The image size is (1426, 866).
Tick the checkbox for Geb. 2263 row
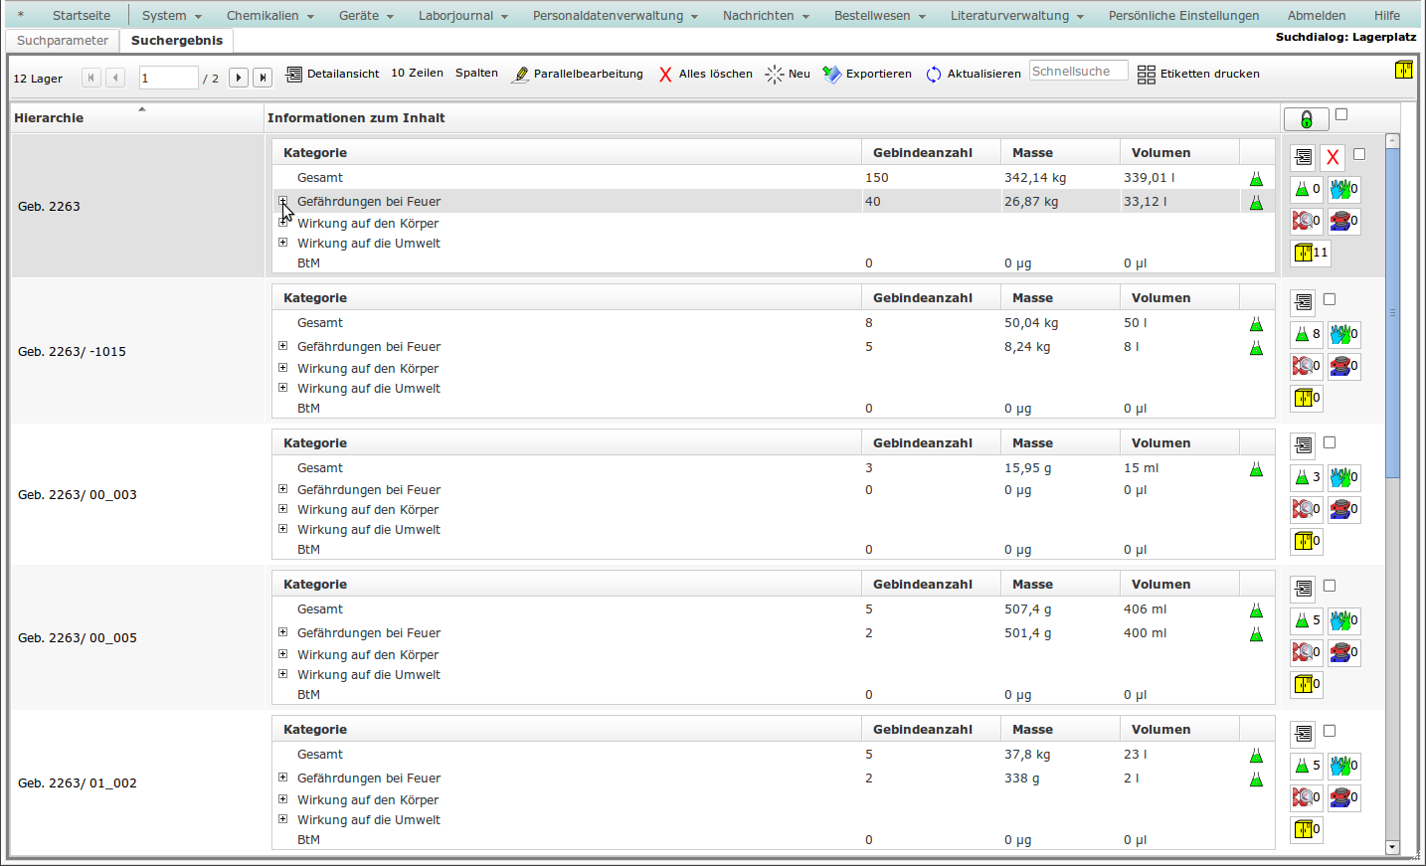(x=1359, y=154)
